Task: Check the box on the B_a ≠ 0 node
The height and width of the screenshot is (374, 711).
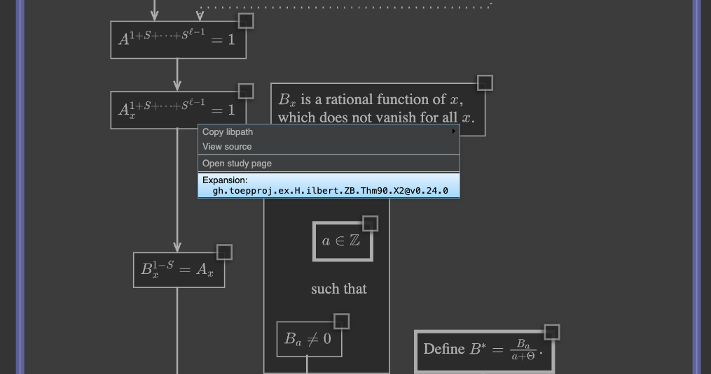Action: (342, 322)
